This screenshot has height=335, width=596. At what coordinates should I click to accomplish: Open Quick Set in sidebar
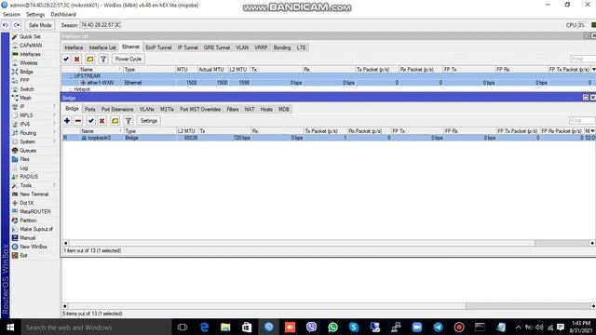(30, 37)
